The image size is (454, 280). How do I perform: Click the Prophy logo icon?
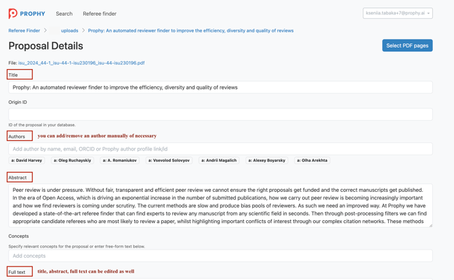click(13, 14)
